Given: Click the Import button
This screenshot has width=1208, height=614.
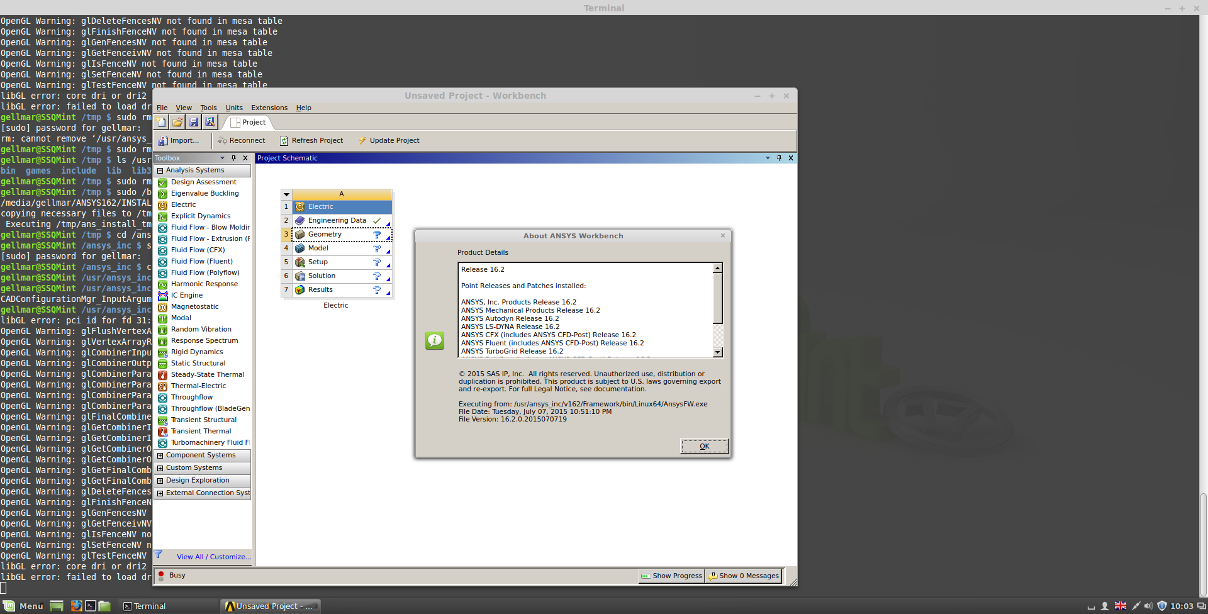Looking at the screenshot, I should pyautogui.click(x=179, y=140).
